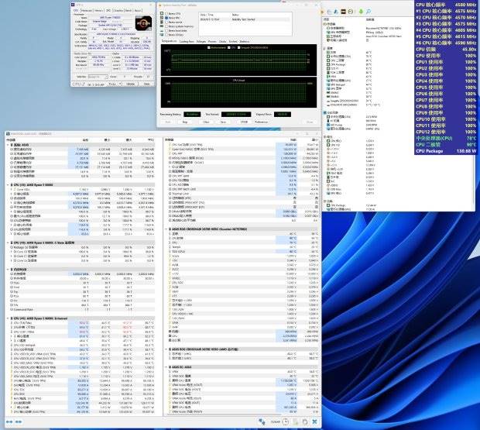Click inside the CPU Usage graph
This screenshot has height=430, width=480.
(x=238, y=92)
